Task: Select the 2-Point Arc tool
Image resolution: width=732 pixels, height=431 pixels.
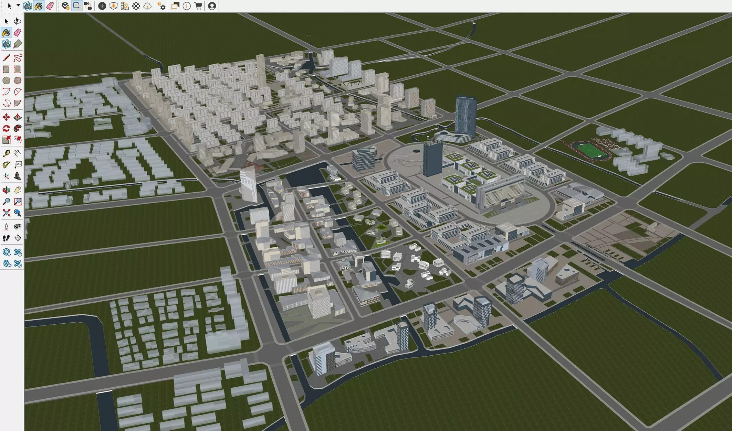Action: [x=17, y=92]
